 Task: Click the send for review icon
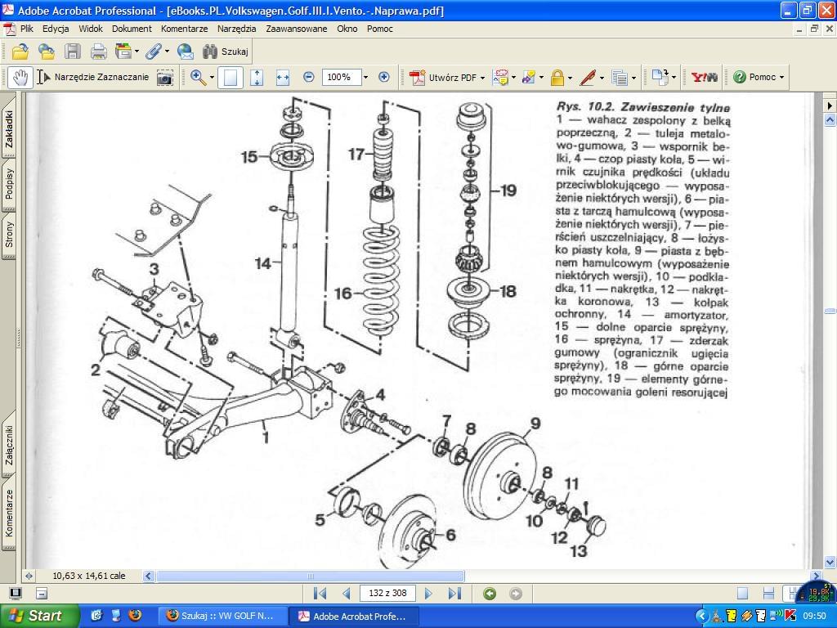tap(529, 78)
